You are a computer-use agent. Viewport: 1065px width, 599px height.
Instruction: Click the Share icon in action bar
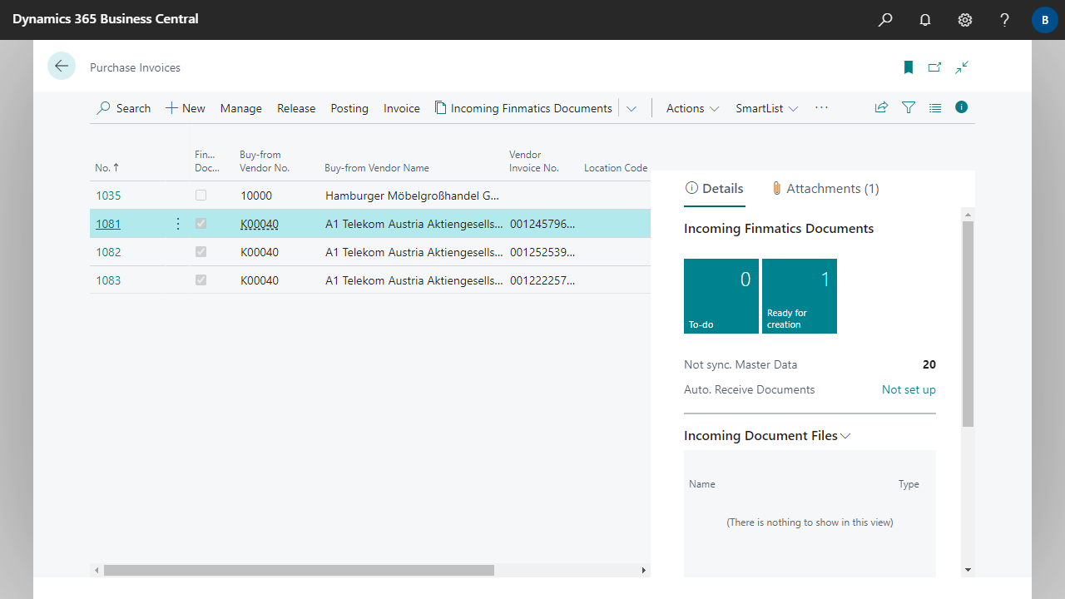point(881,107)
